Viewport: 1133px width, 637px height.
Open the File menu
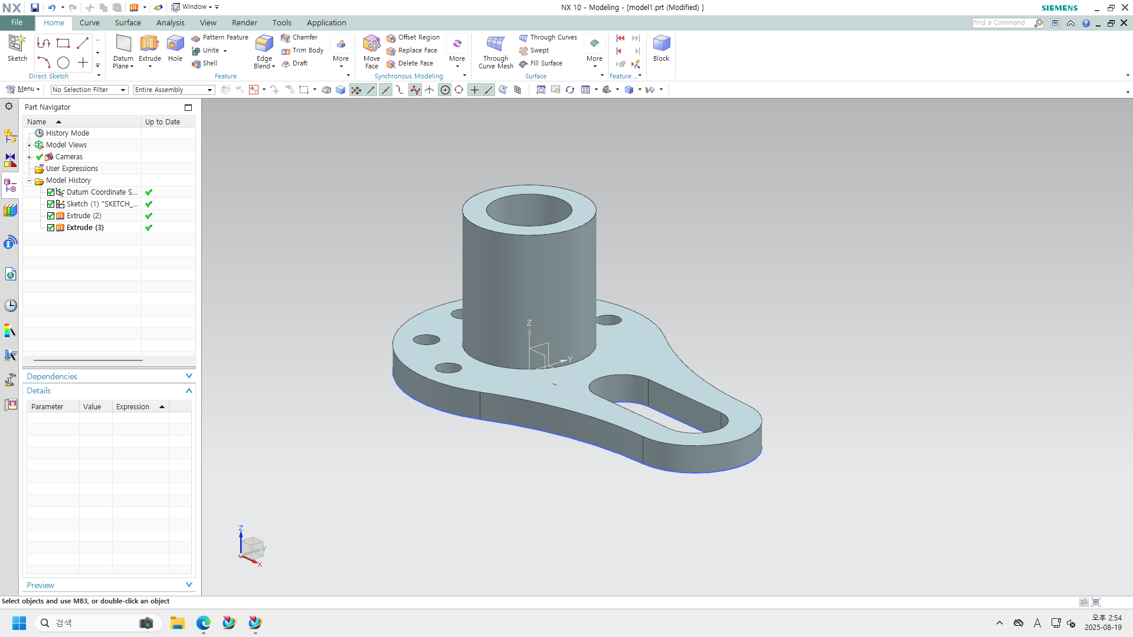17,22
